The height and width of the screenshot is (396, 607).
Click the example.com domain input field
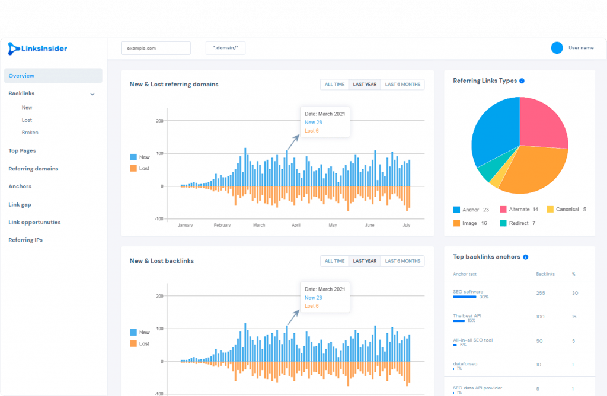point(156,49)
